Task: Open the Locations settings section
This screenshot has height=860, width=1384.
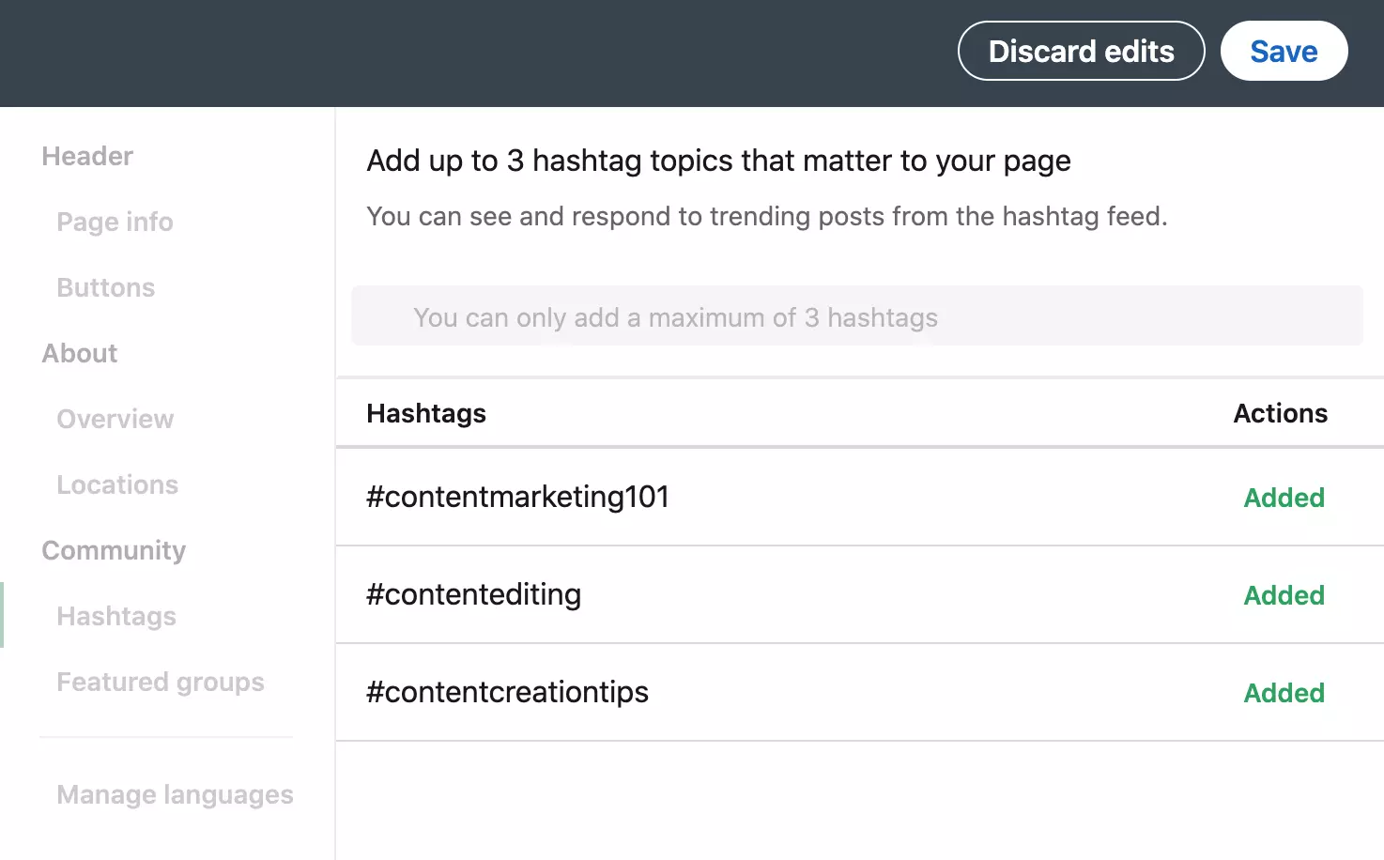Action: point(116,484)
